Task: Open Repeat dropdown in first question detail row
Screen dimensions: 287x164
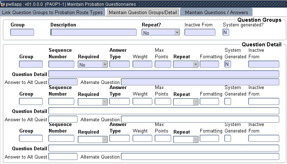Action: 195,65
